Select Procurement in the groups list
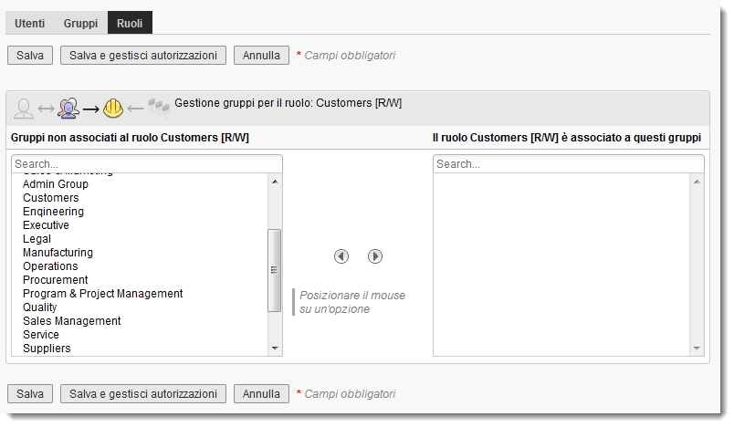Image resolution: width=734 pixels, height=427 pixels. click(x=141, y=280)
